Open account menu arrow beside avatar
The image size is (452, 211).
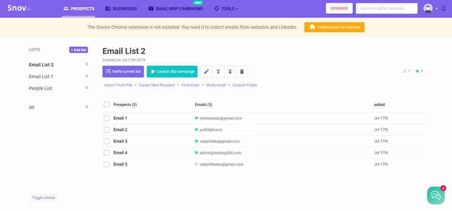coord(436,9)
